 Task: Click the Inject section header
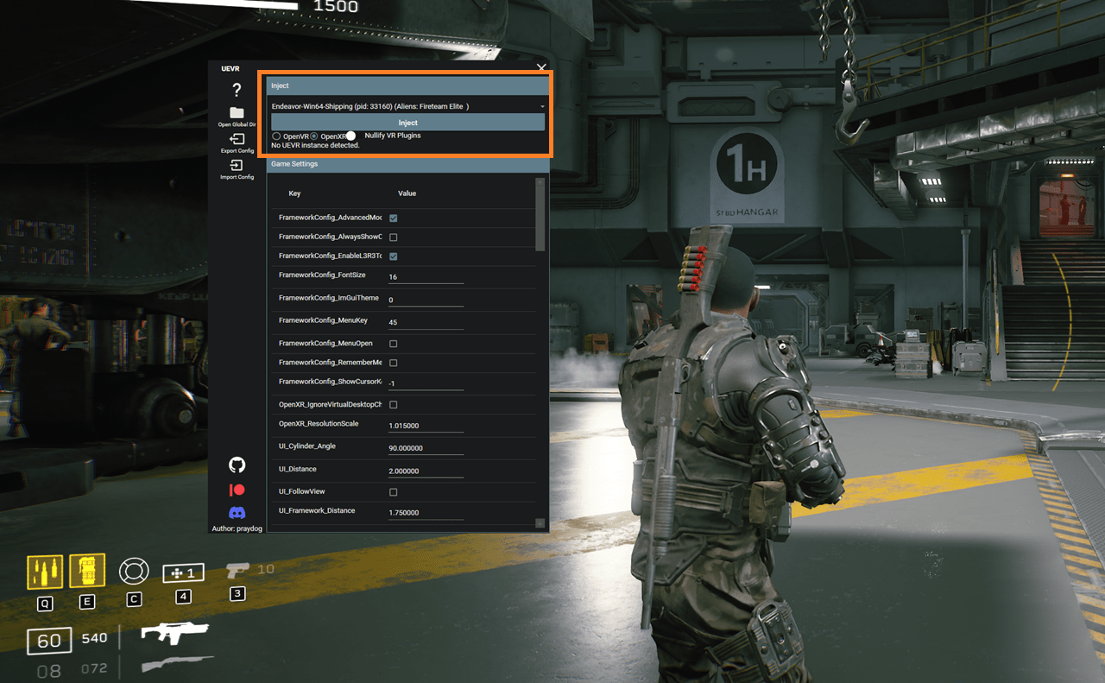(x=408, y=85)
